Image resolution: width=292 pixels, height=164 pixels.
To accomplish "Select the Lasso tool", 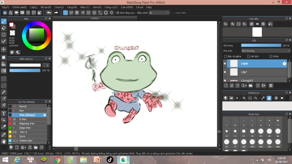I will tap(3, 85).
